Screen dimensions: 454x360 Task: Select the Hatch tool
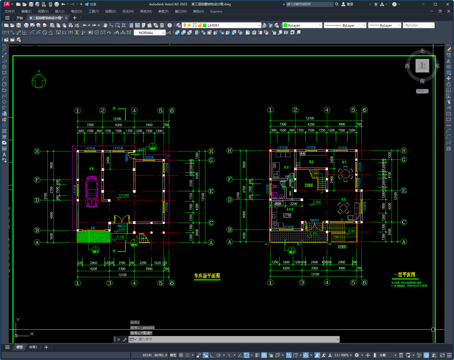point(4,131)
